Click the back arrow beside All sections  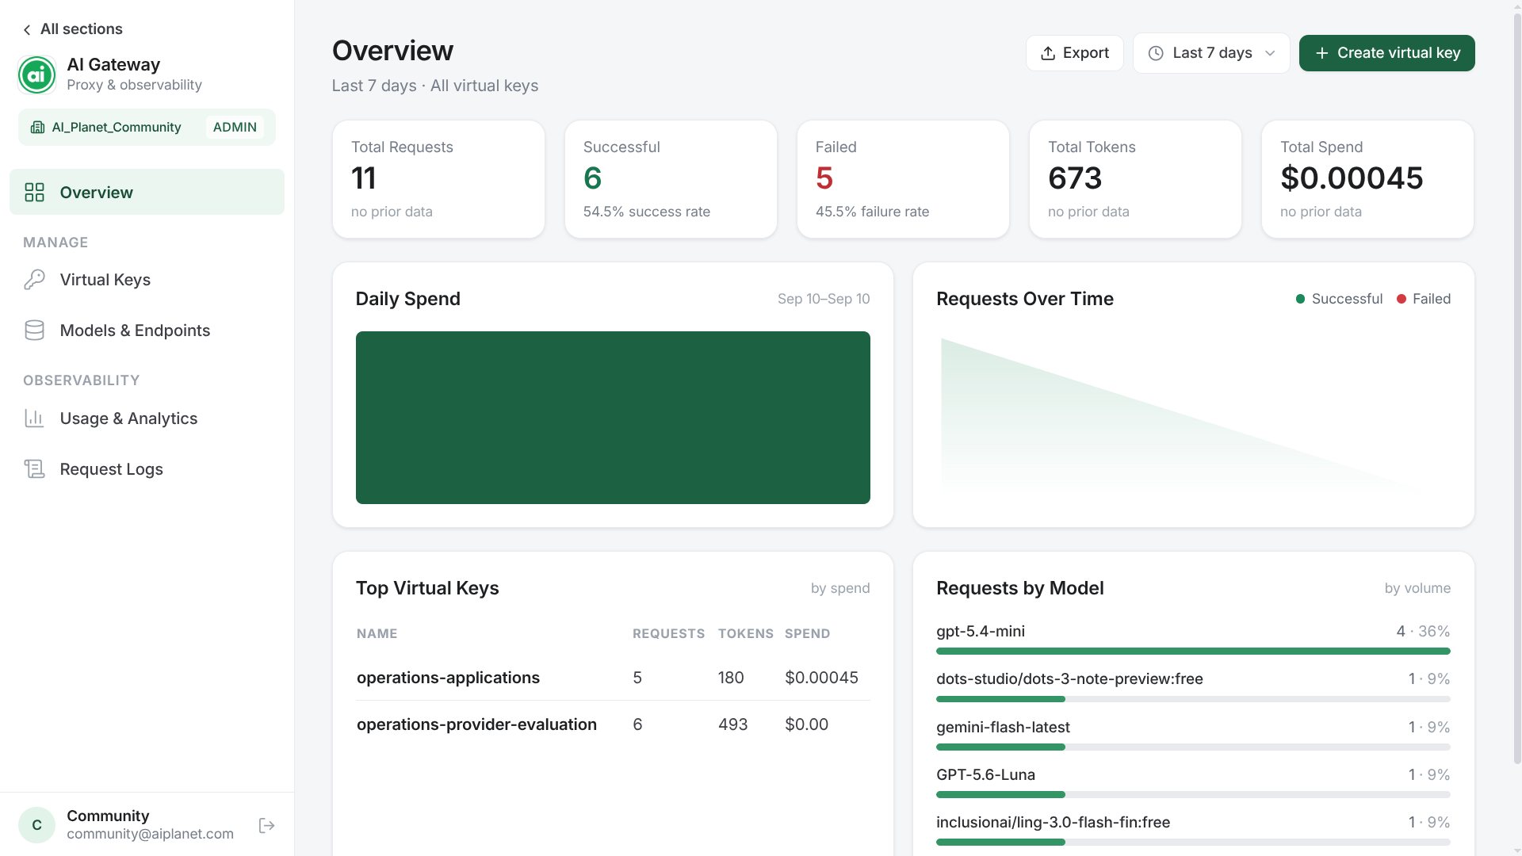tap(27, 29)
